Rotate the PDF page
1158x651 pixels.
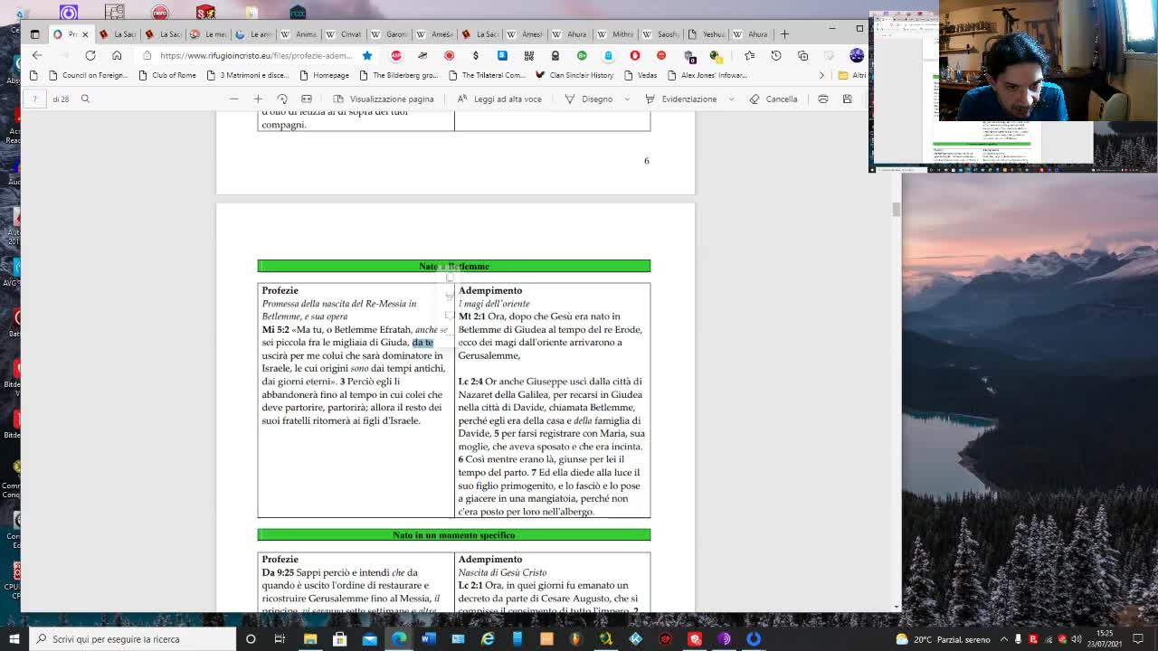click(x=282, y=99)
